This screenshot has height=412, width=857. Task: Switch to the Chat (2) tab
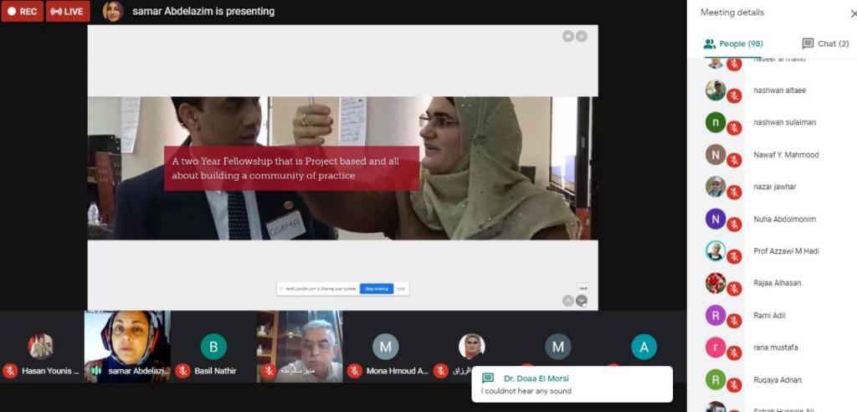[x=825, y=44]
